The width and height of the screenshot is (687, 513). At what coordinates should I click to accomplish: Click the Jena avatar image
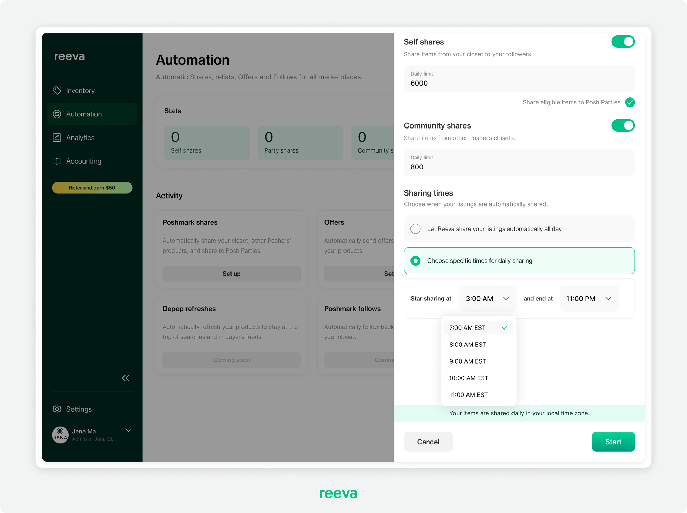(60, 435)
